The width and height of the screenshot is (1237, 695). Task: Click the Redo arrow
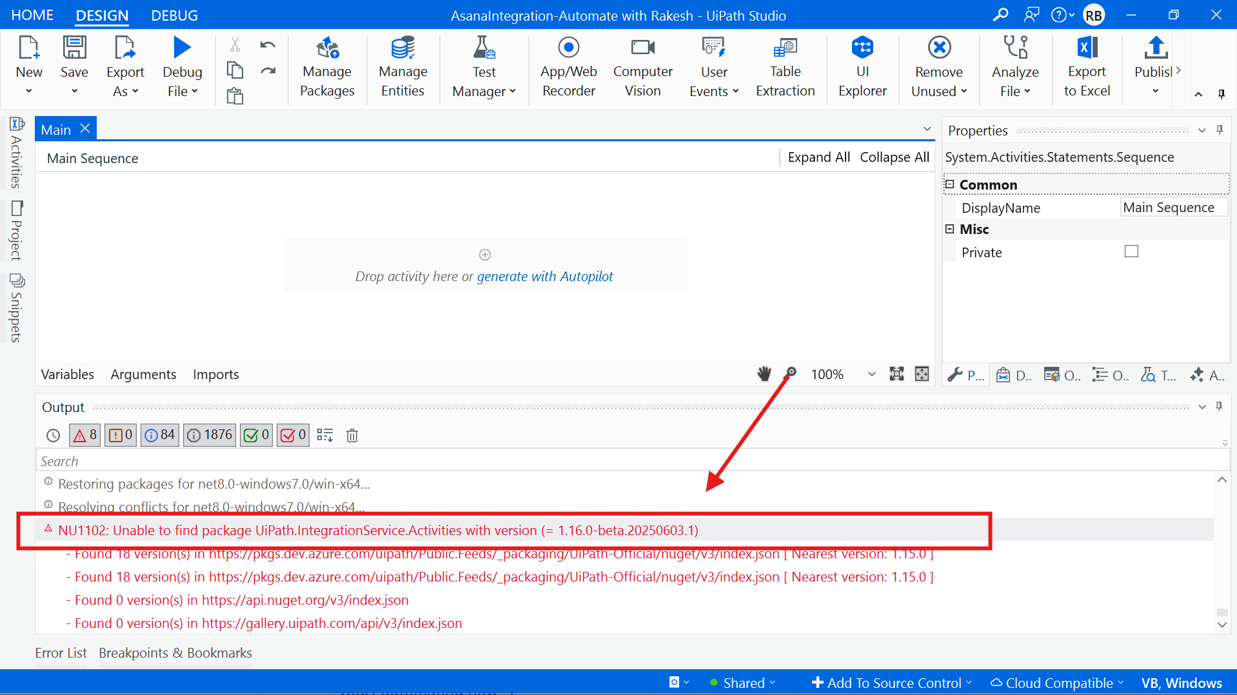(268, 70)
